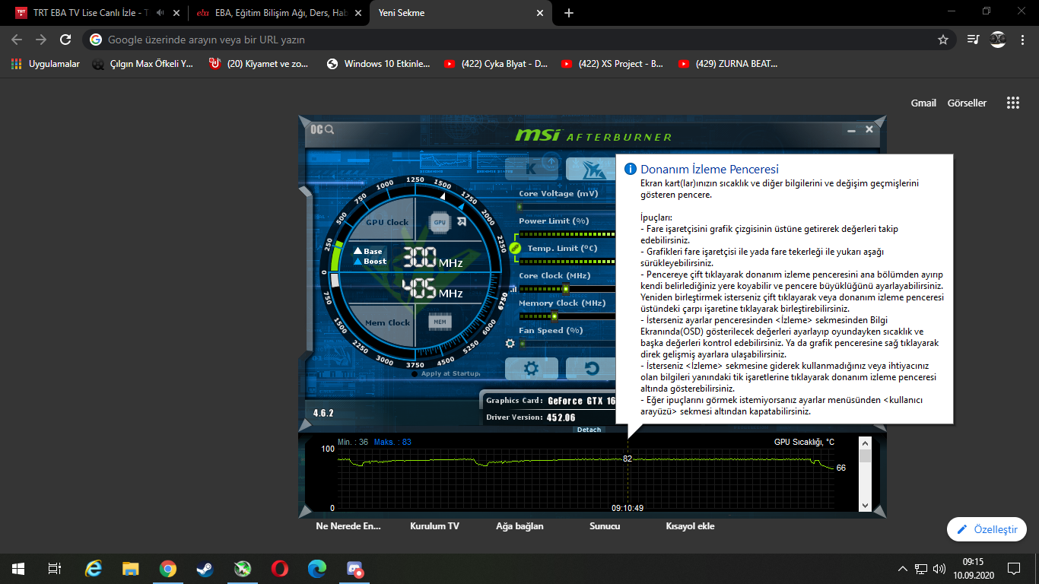Image resolution: width=1039 pixels, height=584 pixels.
Task: Open the Görseller link
Action: [x=967, y=103]
